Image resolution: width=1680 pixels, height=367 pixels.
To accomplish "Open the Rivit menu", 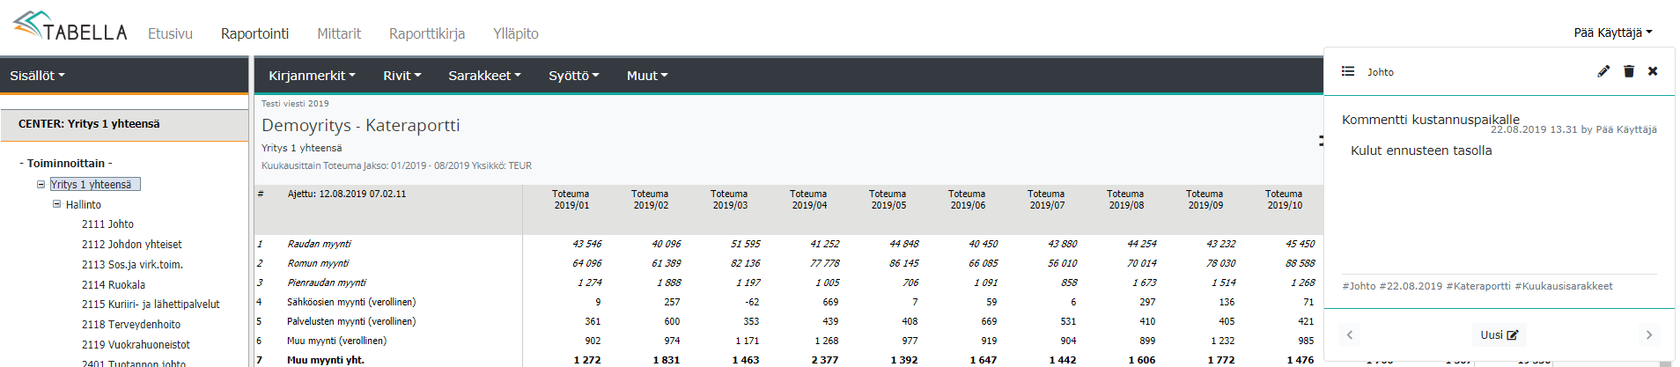I will point(402,76).
